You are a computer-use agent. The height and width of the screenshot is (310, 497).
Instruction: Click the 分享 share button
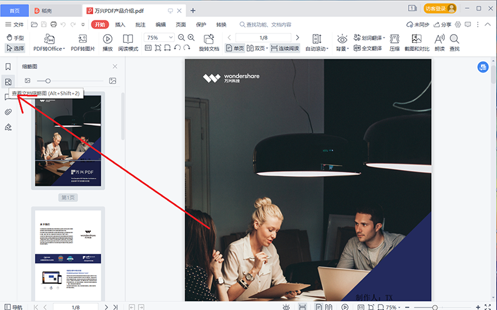(x=443, y=24)
